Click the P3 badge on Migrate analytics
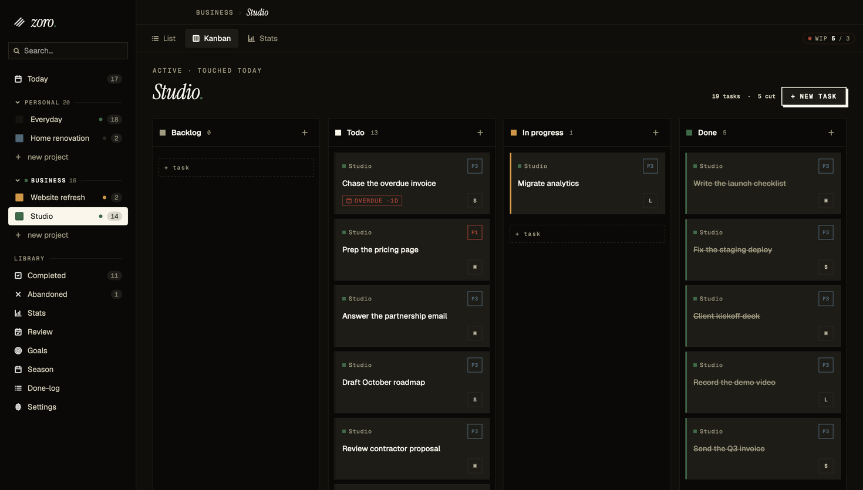Image resolution: width=863 pixels, height=490 pixels. (x=650, y=166)
